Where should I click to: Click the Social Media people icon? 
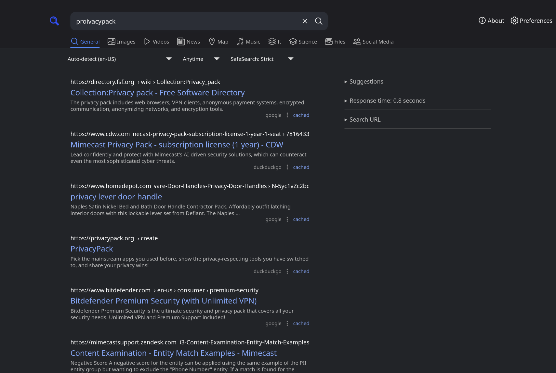coord(357,42)
